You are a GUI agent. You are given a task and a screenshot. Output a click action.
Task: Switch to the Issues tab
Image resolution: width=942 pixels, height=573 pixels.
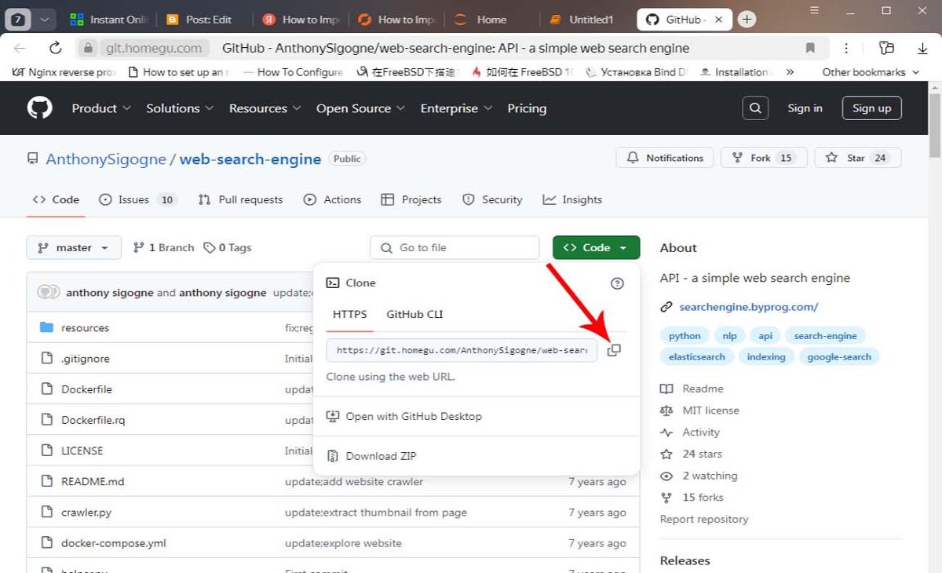pos(137,199)
